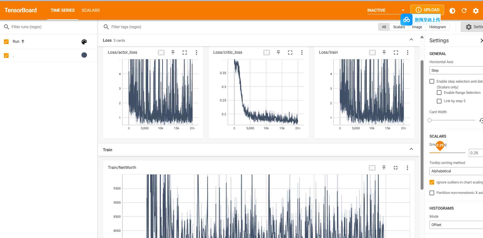This screenshot has height=238, width=483.
Task: Open the run color palette
Action: [84, 42]
